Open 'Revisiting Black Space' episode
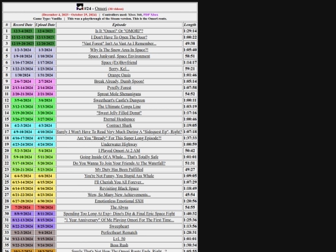336x252 pixels. [x=119, y=189]
